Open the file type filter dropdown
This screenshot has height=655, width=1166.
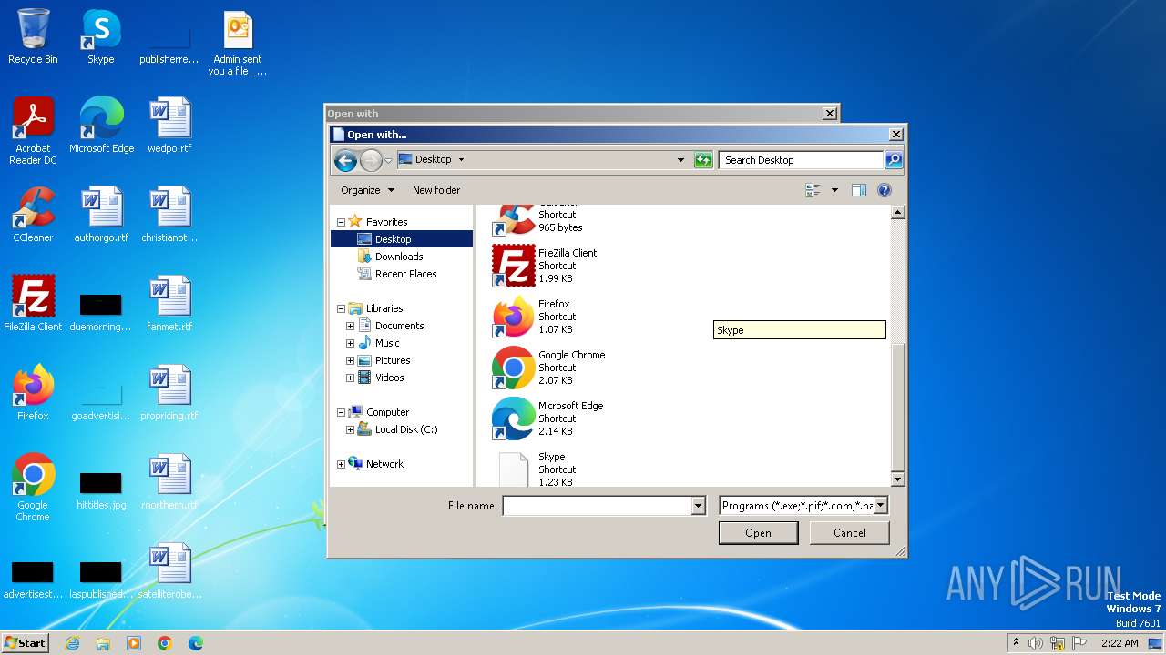coord(881,506)
